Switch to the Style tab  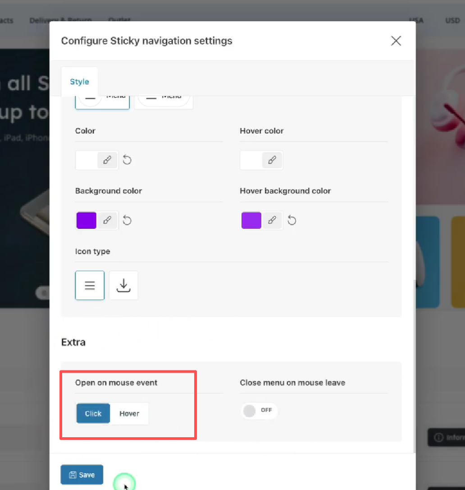click(79, 82)
